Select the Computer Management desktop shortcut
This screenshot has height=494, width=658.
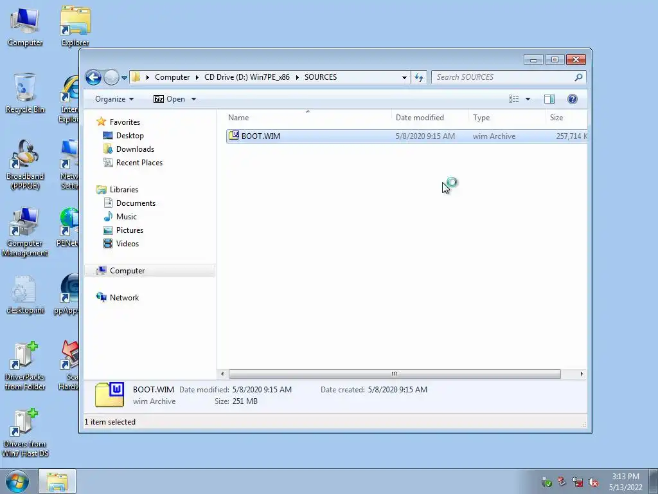(25, 232)
